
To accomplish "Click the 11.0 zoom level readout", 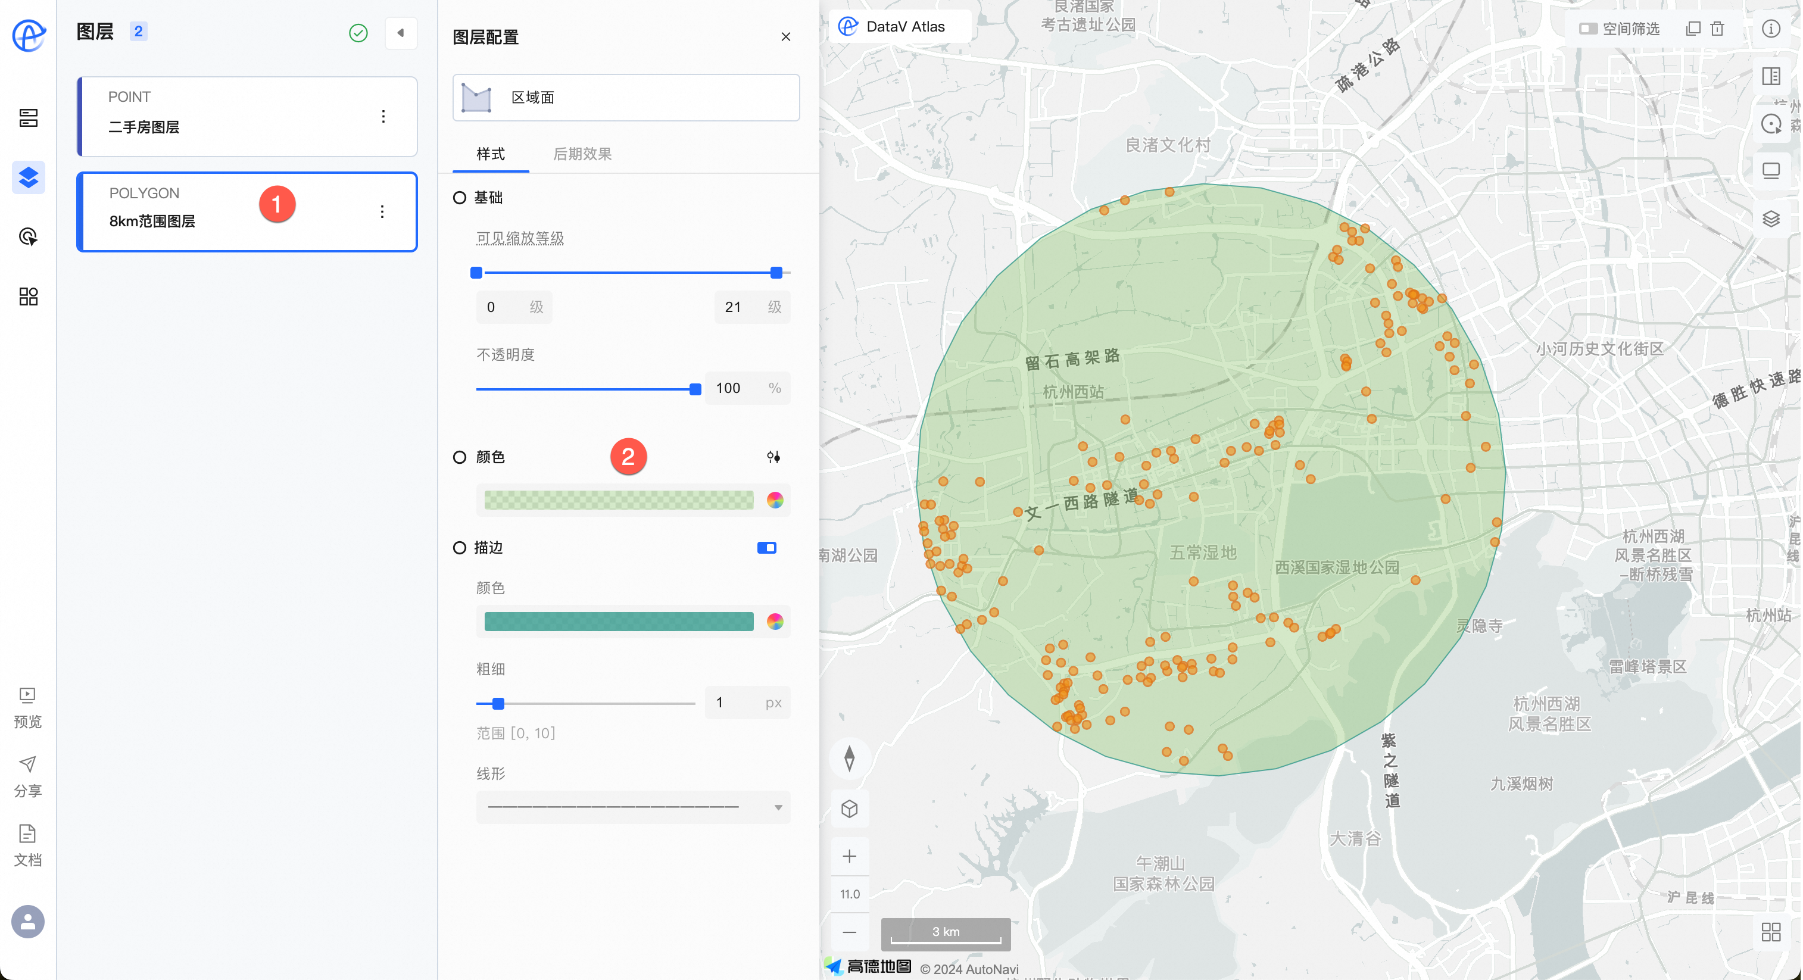I will (850, 895).
